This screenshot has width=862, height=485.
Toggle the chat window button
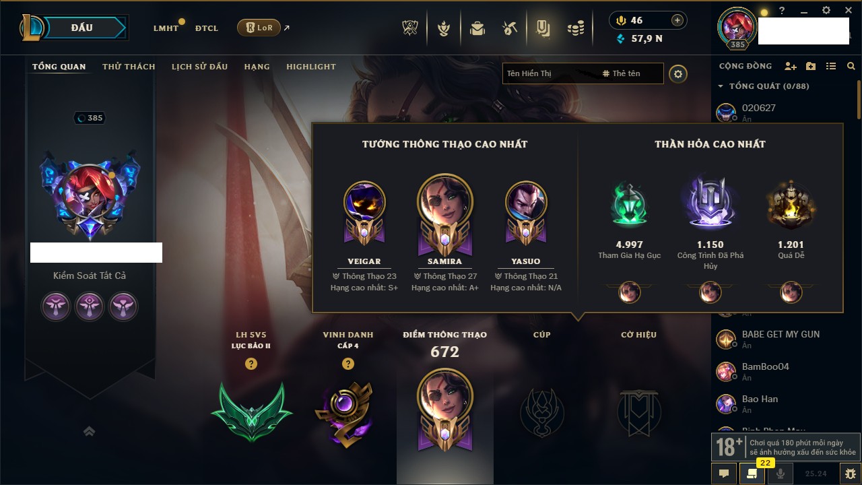tap(724, 474)
